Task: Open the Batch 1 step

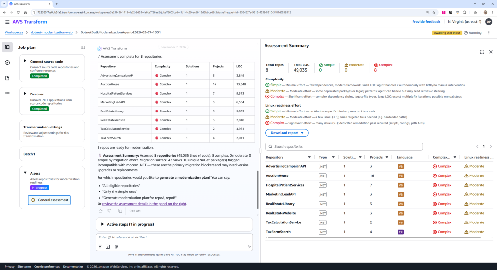Action: [x=52, y=154]
